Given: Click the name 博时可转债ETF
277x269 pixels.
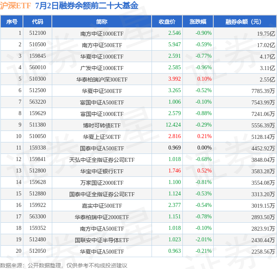Looking at the screenshot, I should point(102,125).
